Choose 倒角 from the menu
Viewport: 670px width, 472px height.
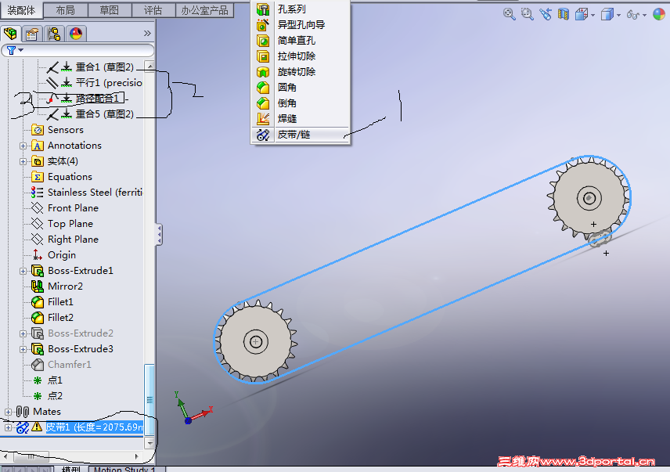click(x=301, y=103)
